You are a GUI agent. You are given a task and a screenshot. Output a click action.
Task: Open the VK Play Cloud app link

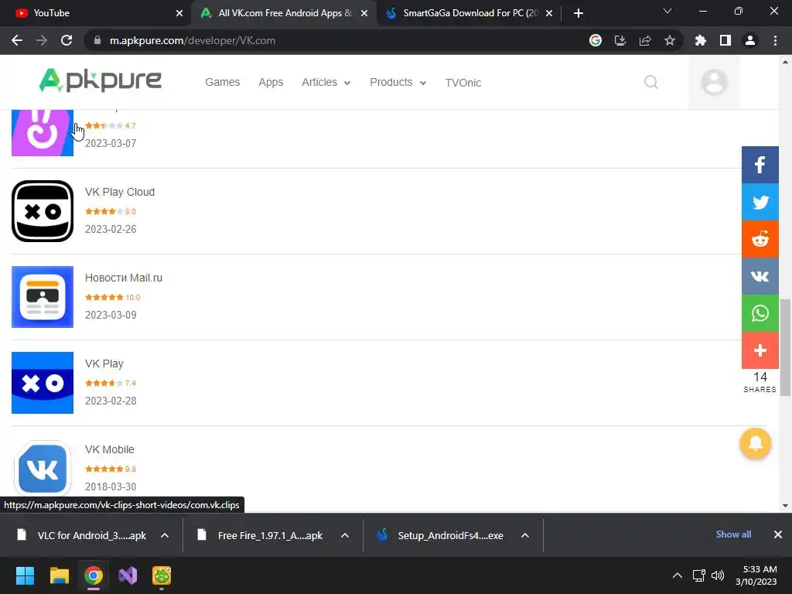click(120, 192)
